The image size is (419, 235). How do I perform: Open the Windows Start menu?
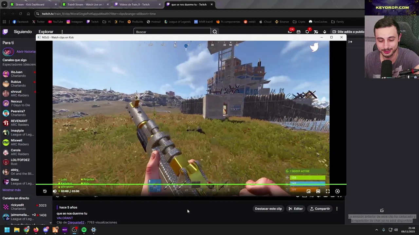(7, 230)
